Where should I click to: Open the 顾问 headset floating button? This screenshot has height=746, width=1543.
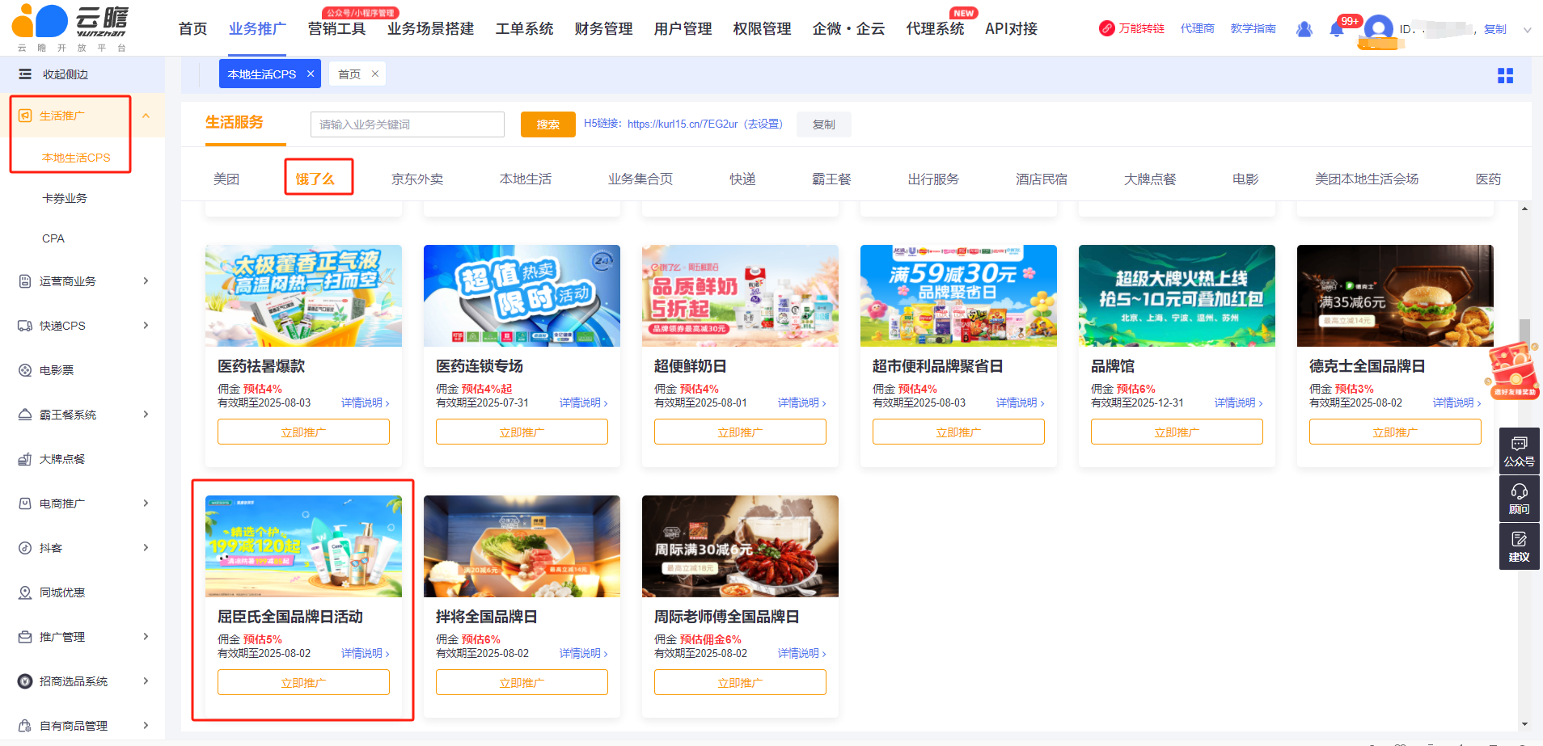1519,499
